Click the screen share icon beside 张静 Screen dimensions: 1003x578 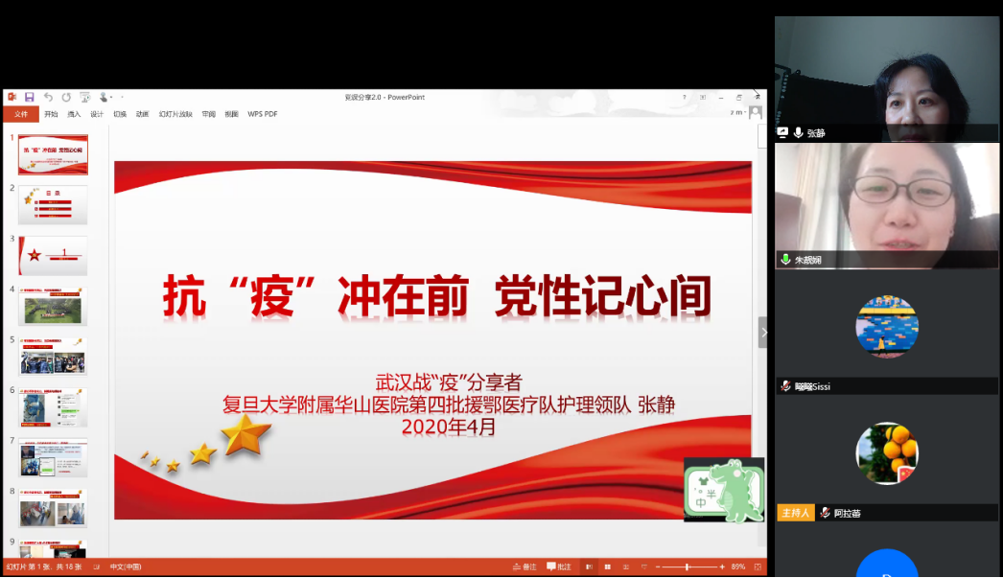782,132
